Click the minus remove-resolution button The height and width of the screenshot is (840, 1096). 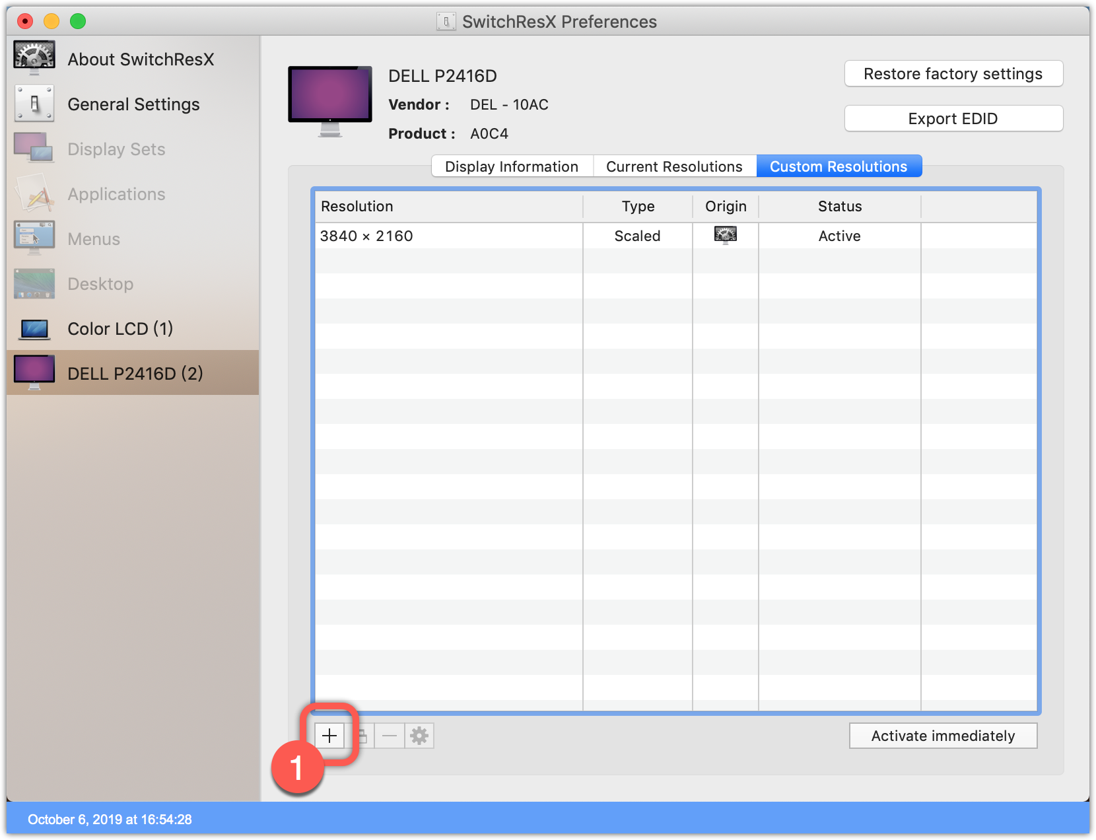coord(390,736)
